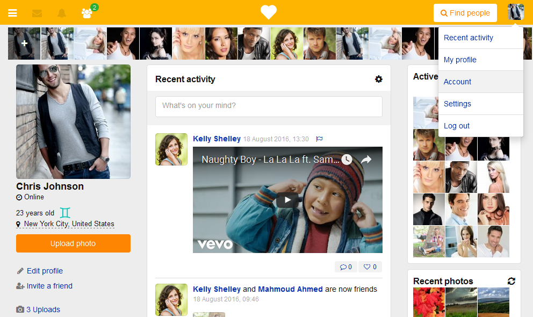
Task: Like the video post with heart button
Action: click(x=370, y=266)
